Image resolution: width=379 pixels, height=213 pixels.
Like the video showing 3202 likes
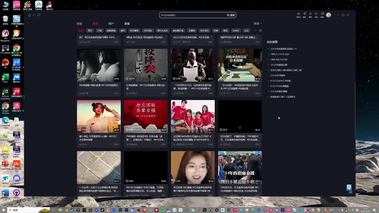[127, 181]
